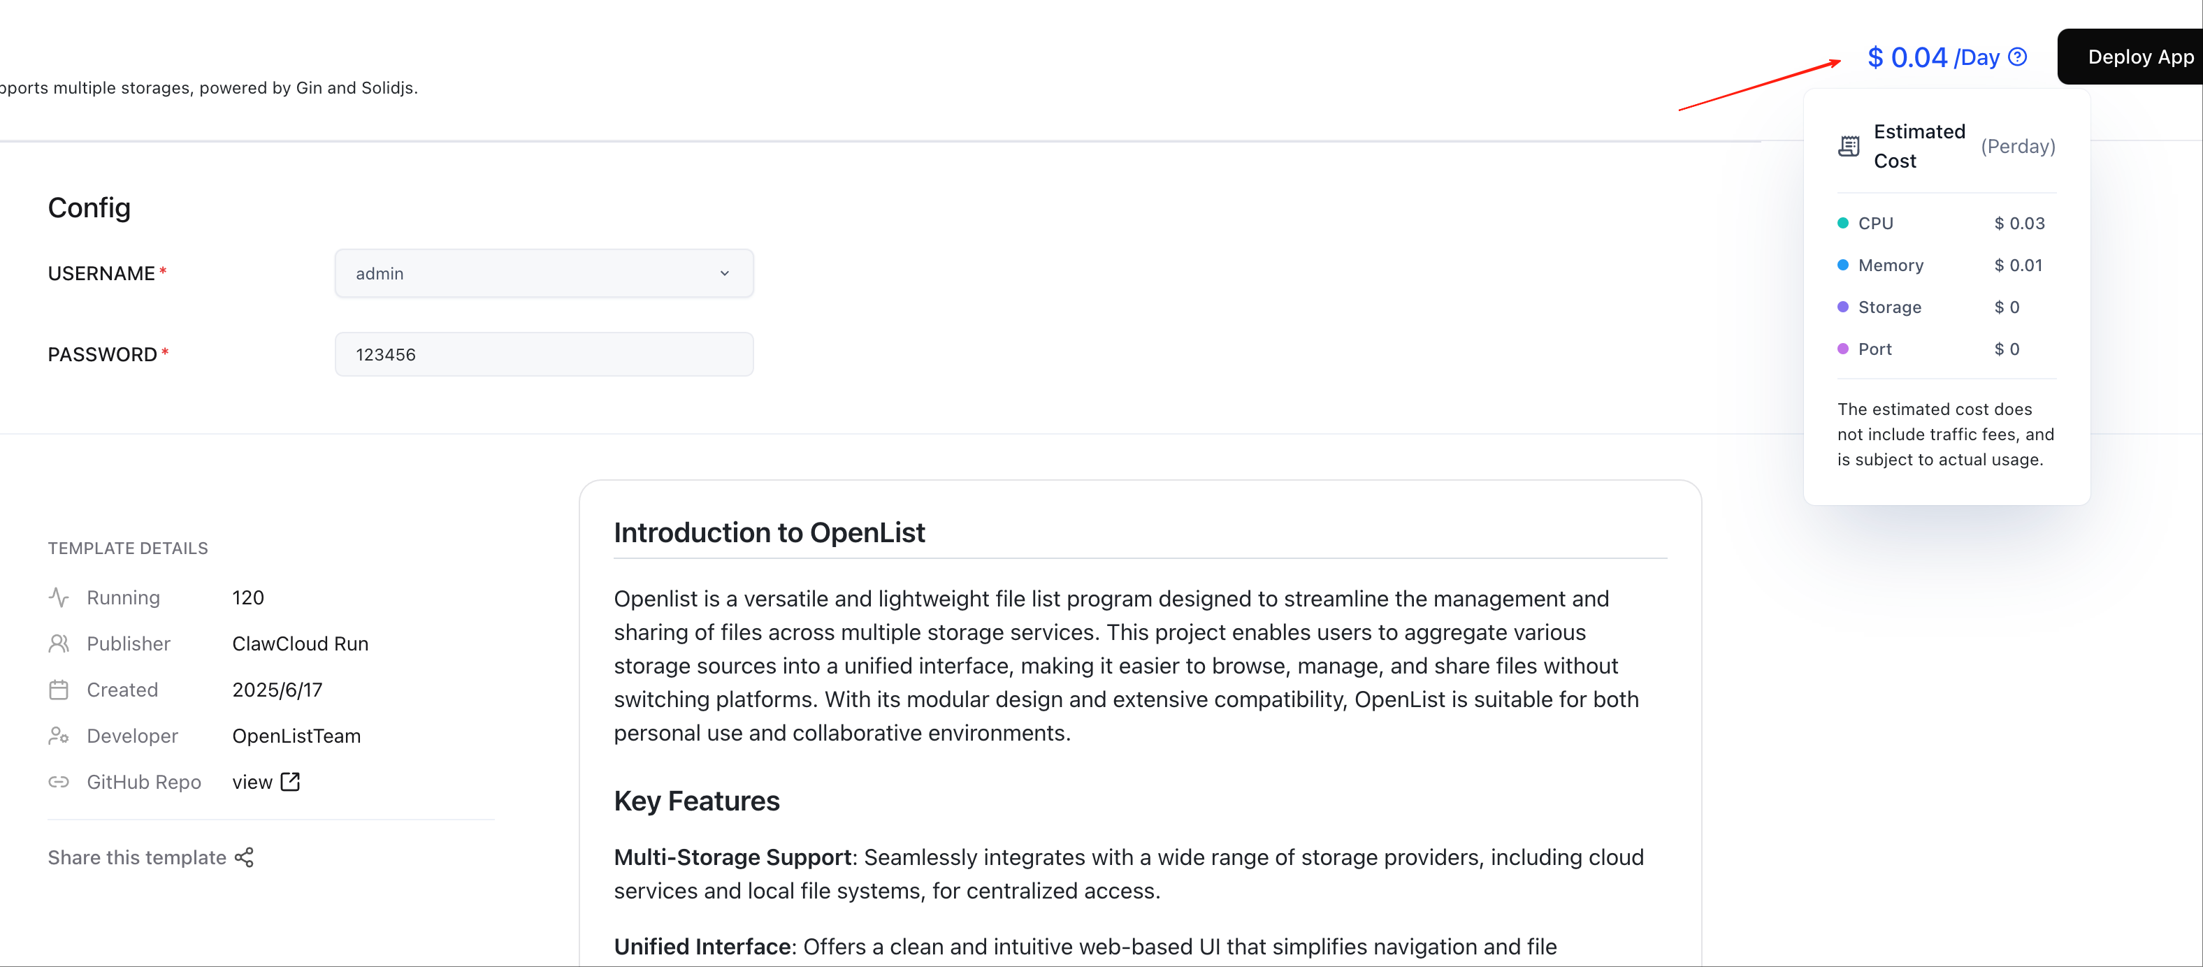
Task: Click the GitHub Repo chain-link icon
Action: point(59,781)
